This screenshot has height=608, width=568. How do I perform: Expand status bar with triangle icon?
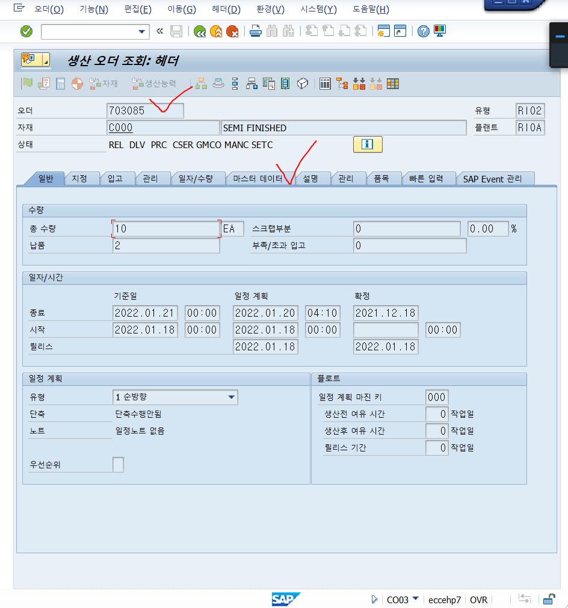coord(374,599)
